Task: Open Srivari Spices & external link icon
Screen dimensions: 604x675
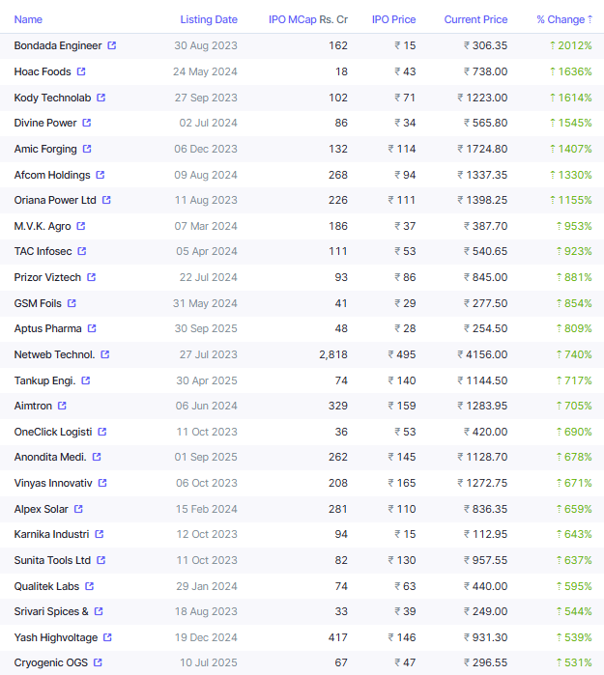Action: point(99,611)
